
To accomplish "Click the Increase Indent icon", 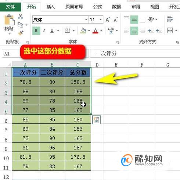I will [x=159, y=30].
